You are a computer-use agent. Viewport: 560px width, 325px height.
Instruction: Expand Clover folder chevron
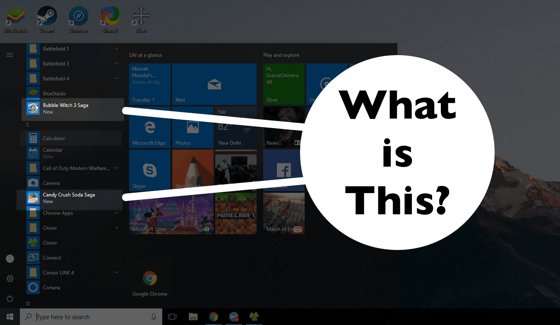[117, 228]
